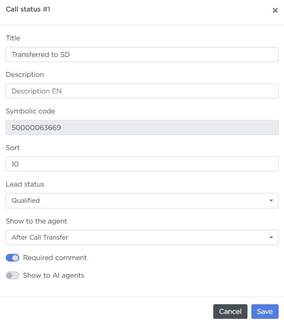Click the Sort field label

coord(13,148)
